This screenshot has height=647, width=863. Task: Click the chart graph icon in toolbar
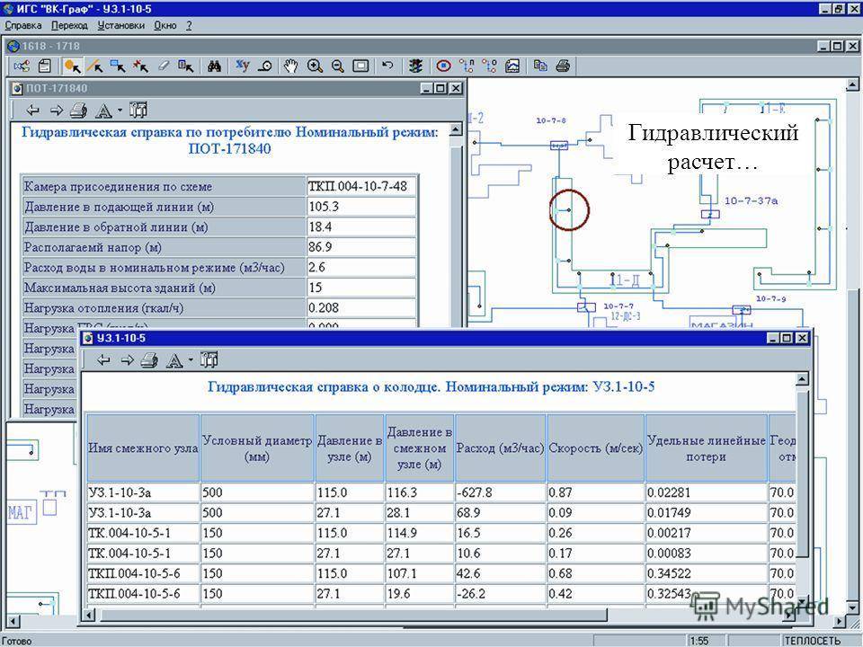(512, 66)
